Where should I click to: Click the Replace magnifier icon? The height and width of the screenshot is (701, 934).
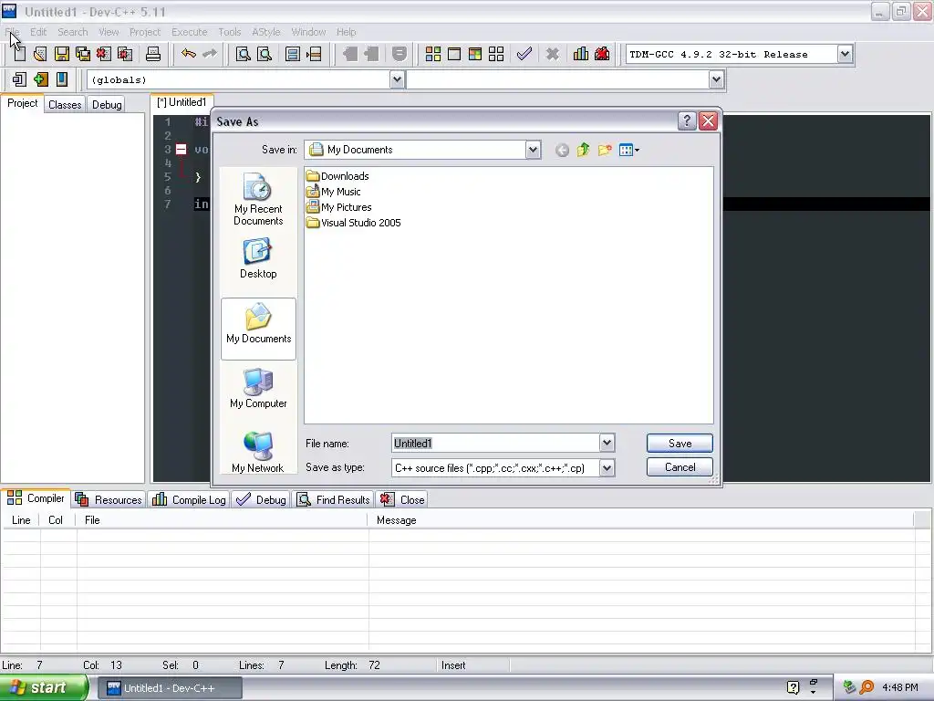[265, 54]
